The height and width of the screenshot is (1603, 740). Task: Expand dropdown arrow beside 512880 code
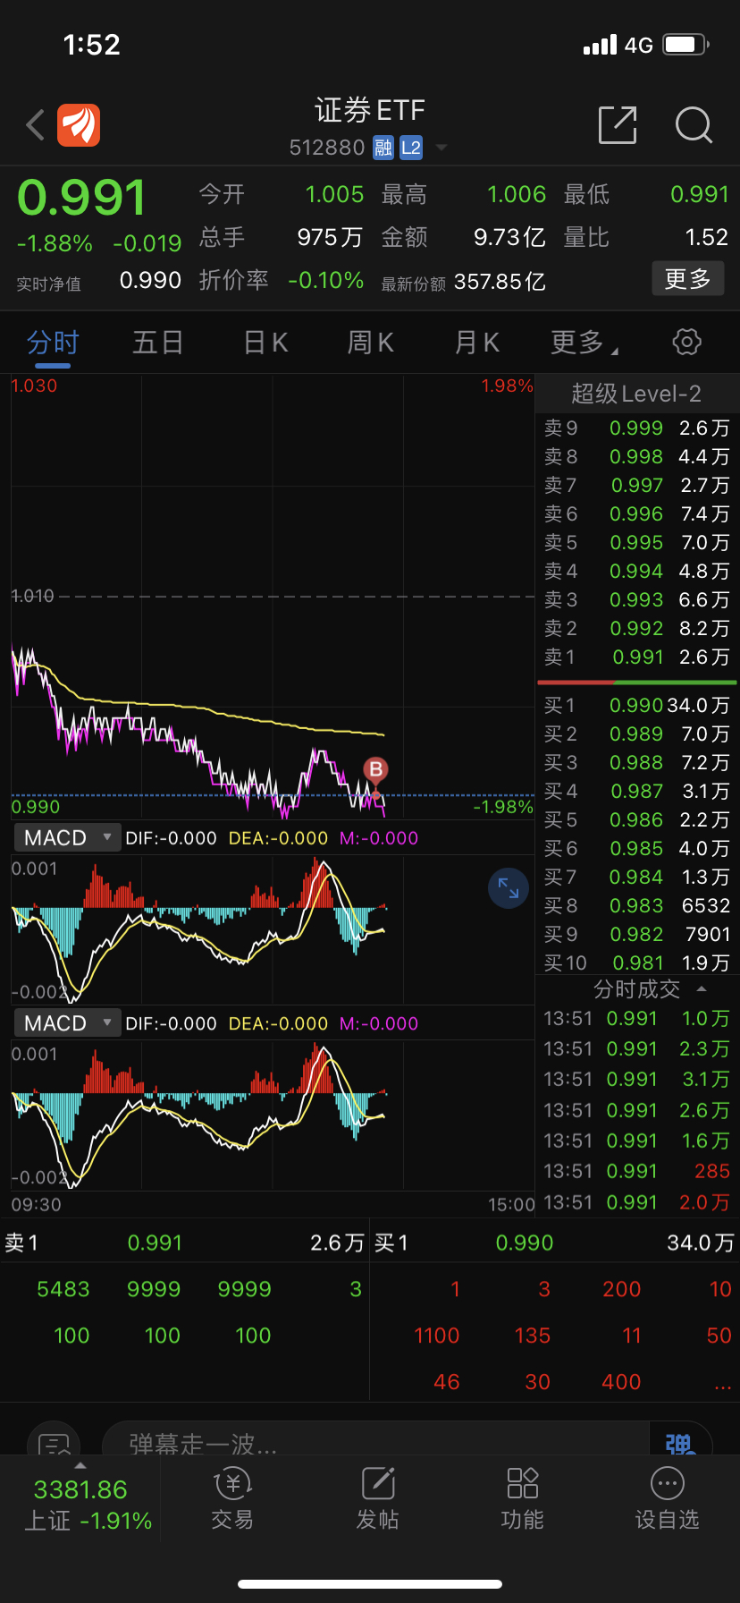click(x=441, y=148)
